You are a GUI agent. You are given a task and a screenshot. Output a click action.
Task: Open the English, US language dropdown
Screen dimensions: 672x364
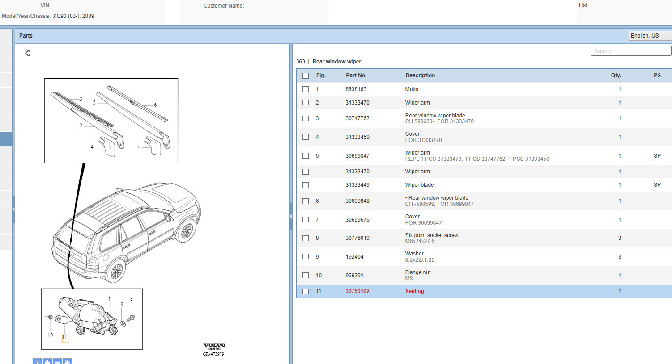[650, 36]
